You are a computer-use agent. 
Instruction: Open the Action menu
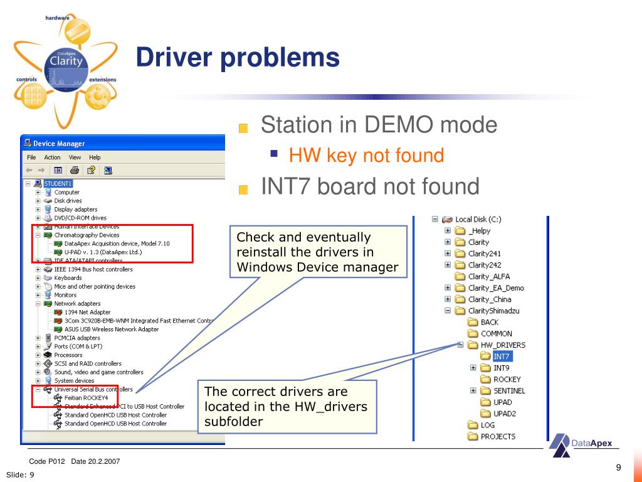coord(53,158)
